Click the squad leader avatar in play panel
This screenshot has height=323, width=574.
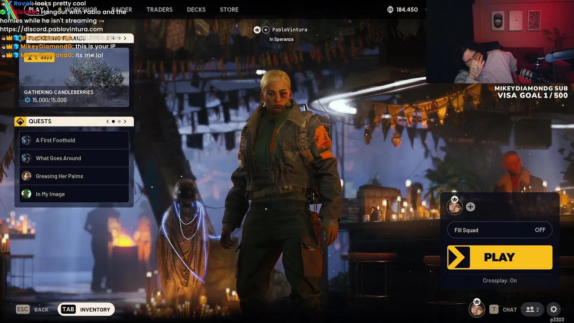[455, 206]
